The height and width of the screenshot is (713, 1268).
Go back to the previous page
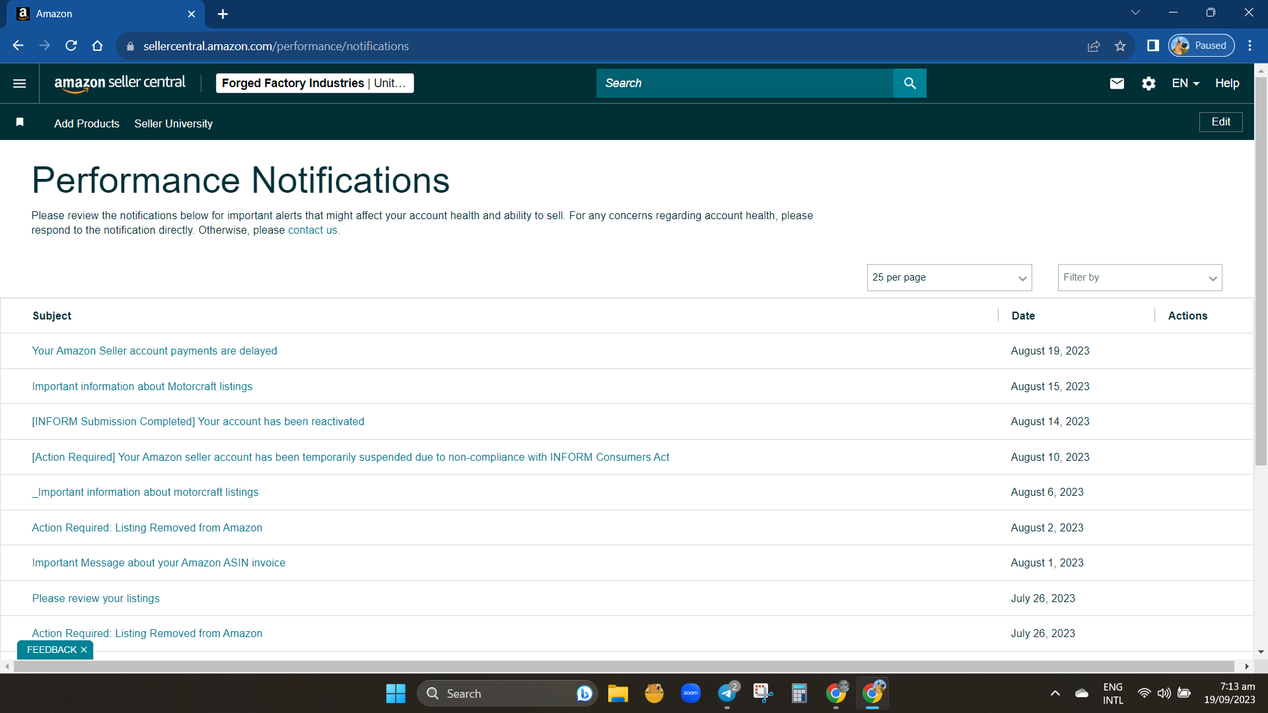(18, 46)
